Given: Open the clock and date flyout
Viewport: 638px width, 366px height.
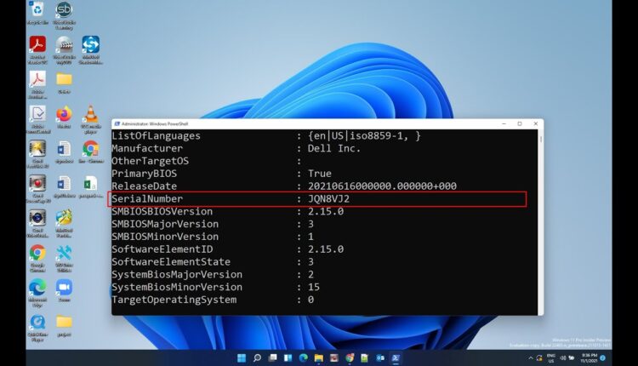Looking at the screenshot, I should point(589,358).
